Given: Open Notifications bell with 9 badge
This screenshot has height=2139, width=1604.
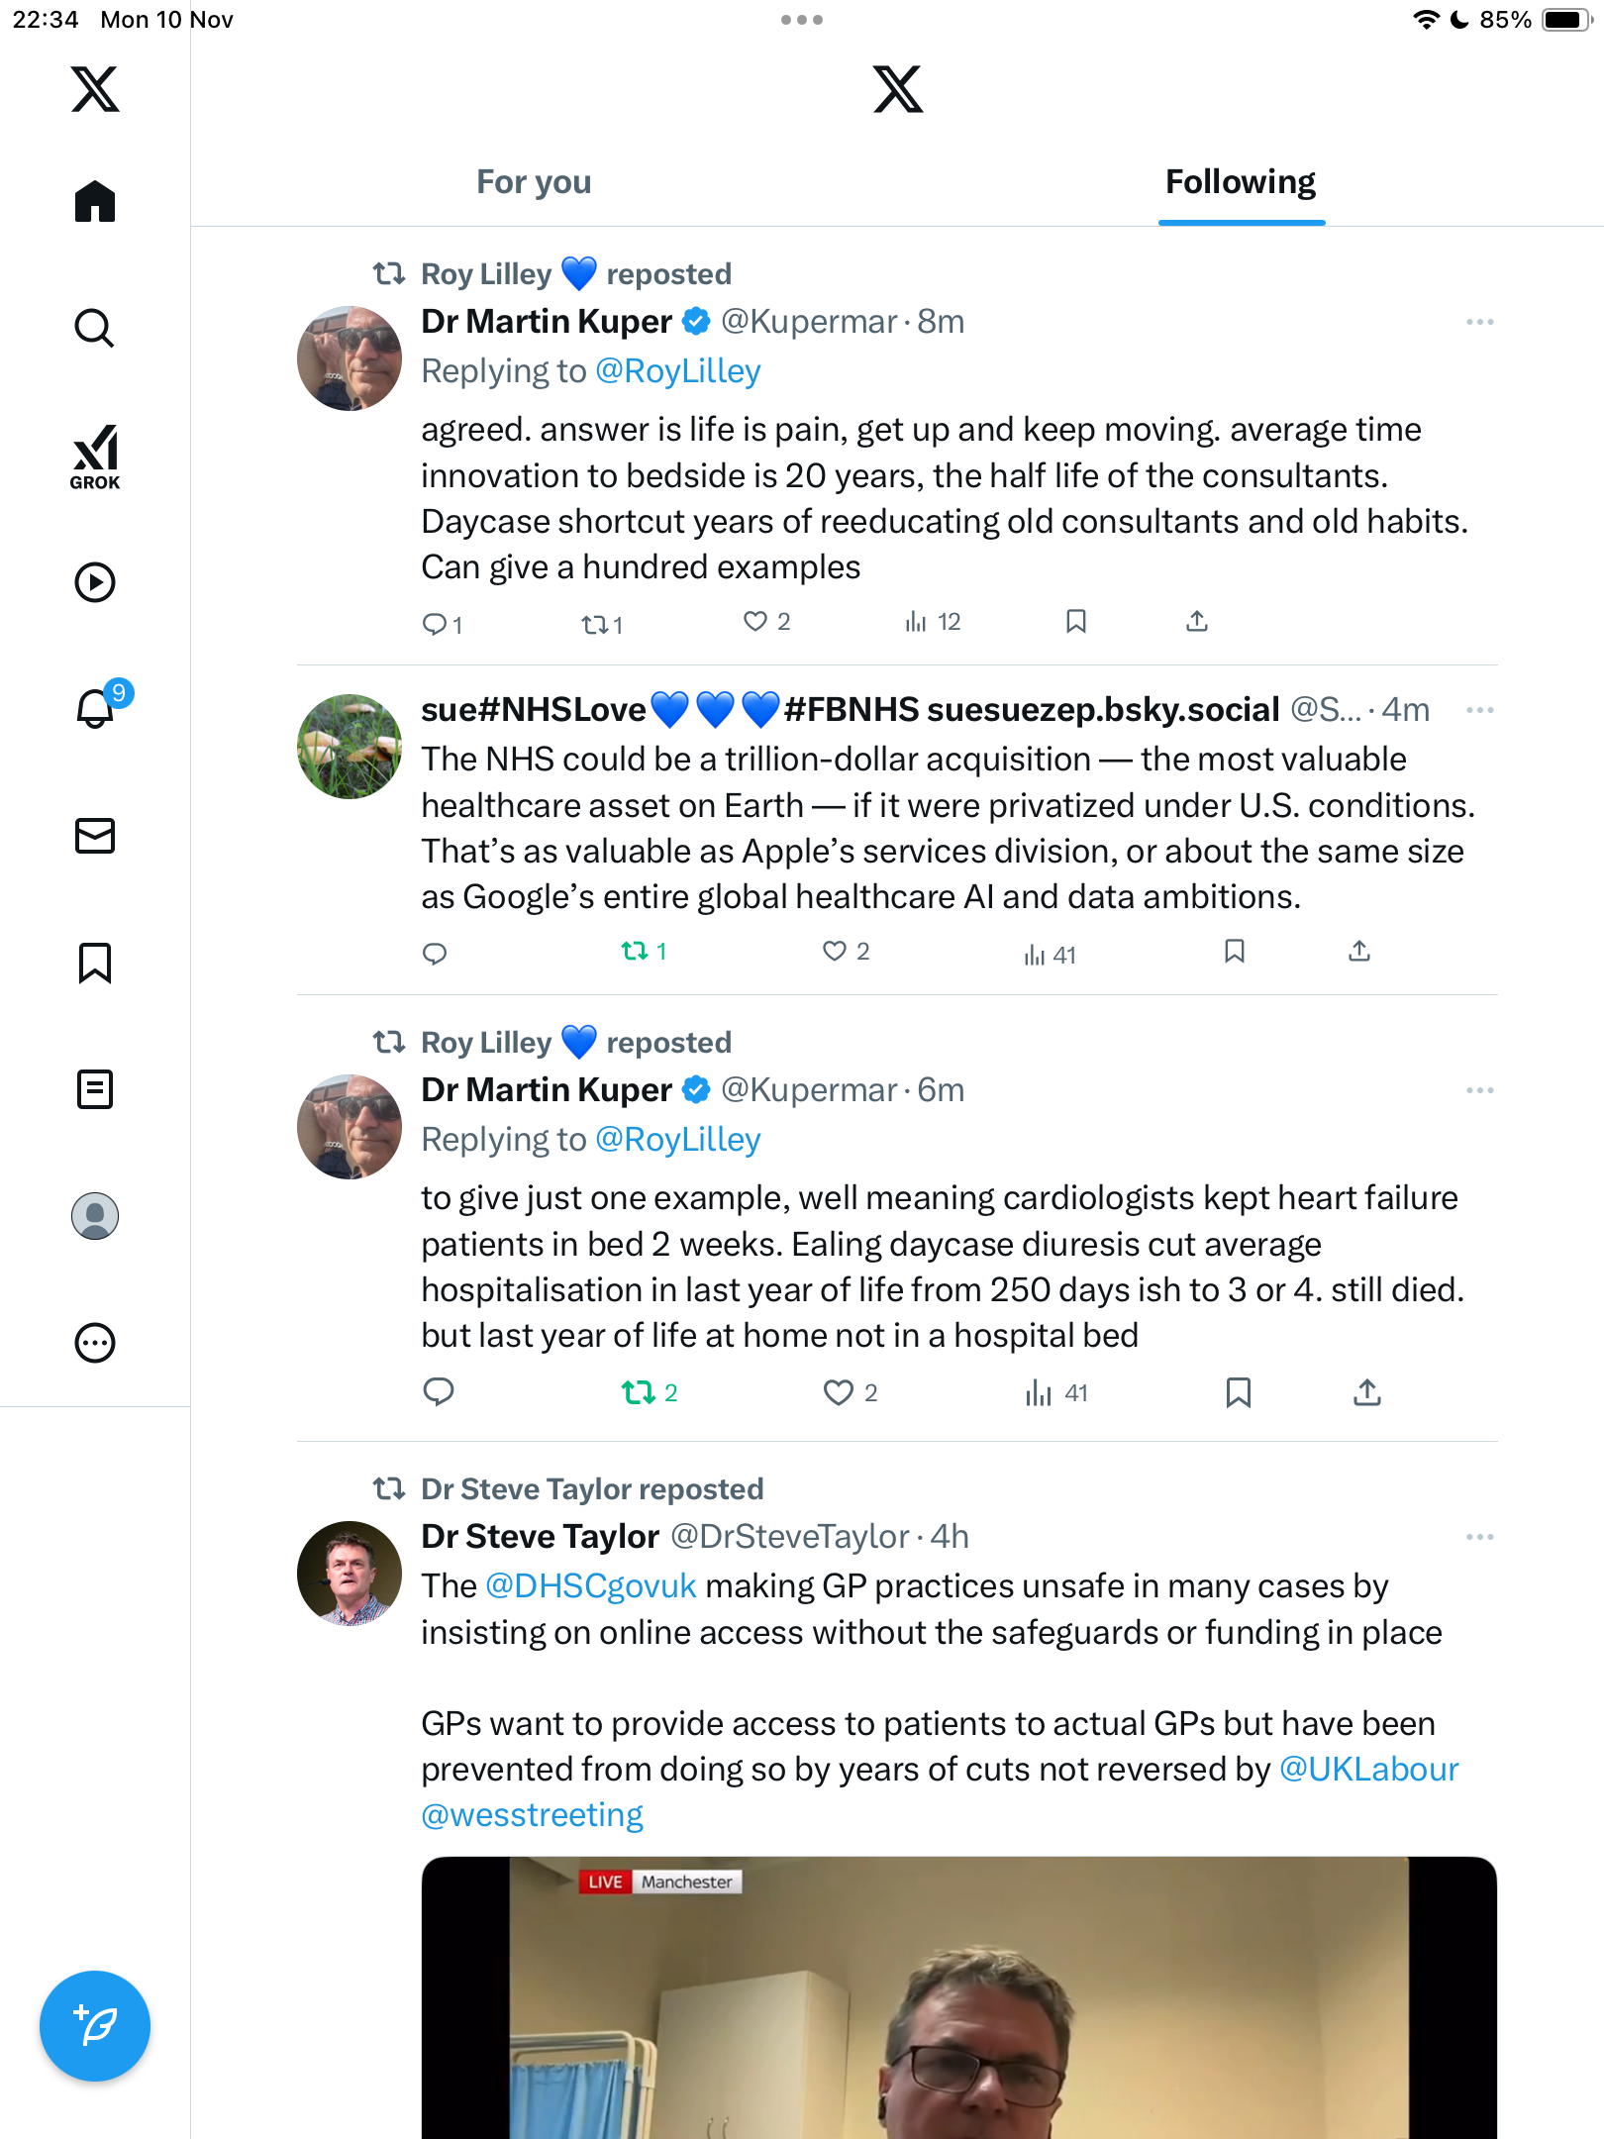Looking at the screenshot, I should [x=97, y=707].
